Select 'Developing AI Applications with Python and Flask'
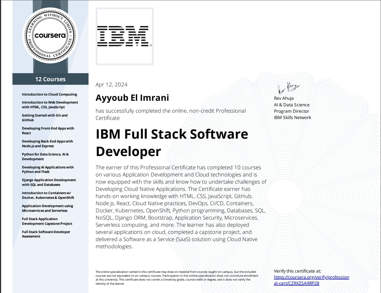381x293 pixels. 48,169
